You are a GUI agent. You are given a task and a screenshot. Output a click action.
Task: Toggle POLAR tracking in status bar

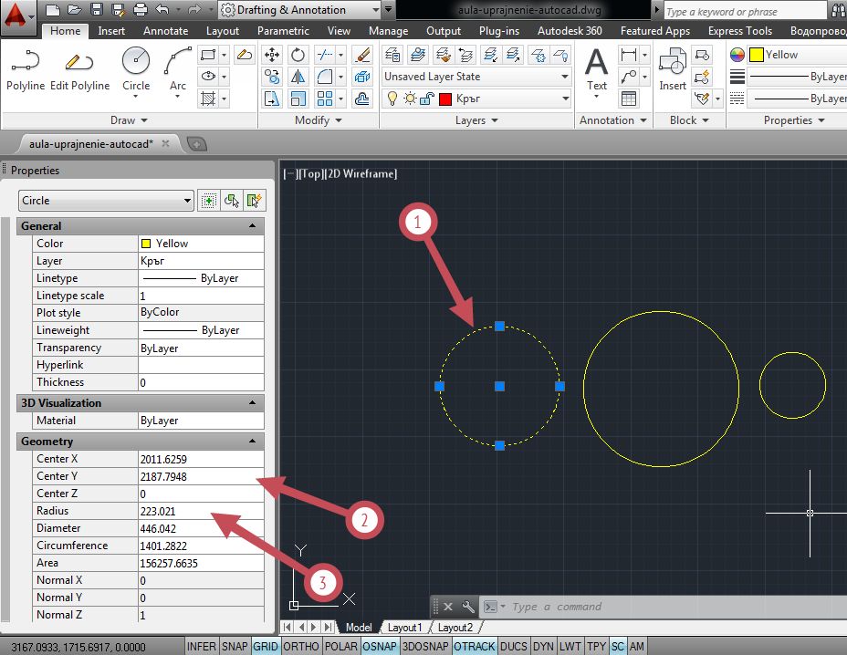[340, 647]
